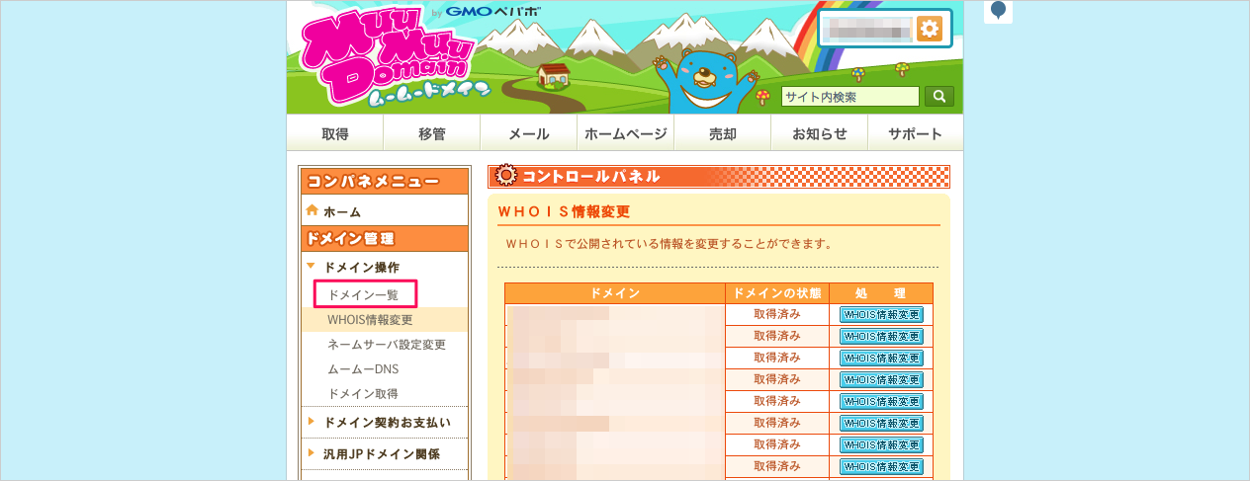Screen dimensions: 1250x481
Task: Click the ドメインの状態 column header
Action: 777,293
